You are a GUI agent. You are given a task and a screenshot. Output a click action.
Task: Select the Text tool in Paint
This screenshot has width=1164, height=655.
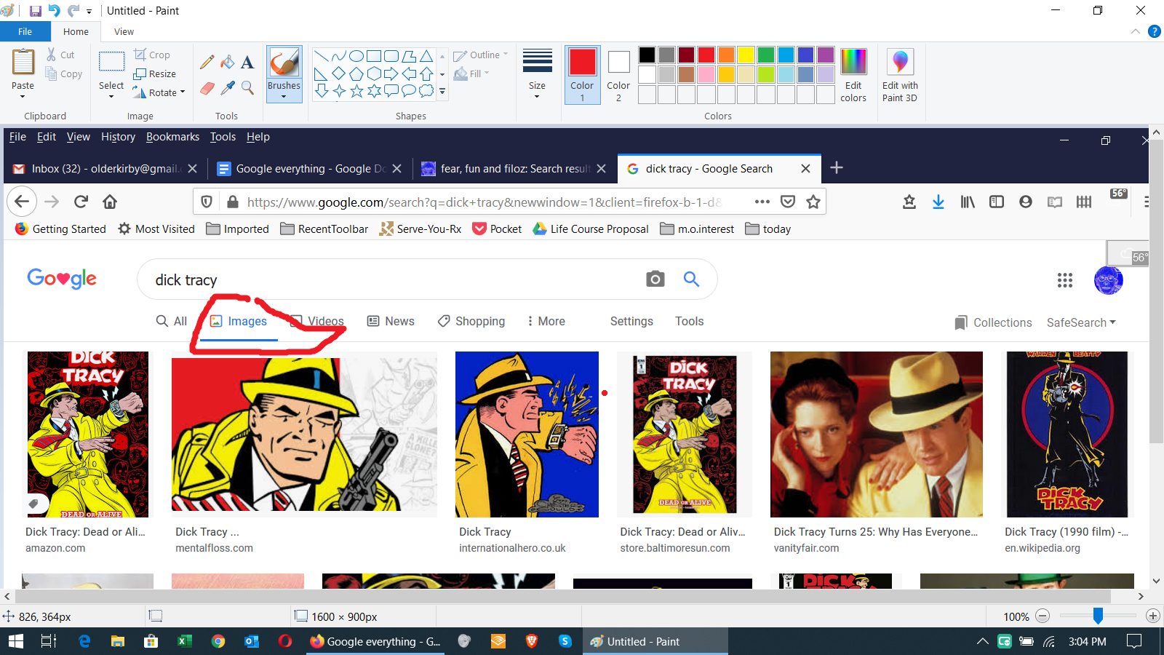coord(247,62)
